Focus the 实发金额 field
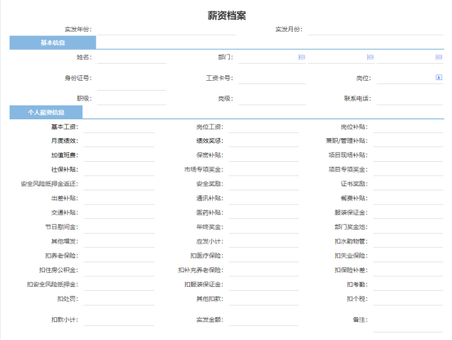Viewport: 452px width, 340px height. [x=264, y=320]
